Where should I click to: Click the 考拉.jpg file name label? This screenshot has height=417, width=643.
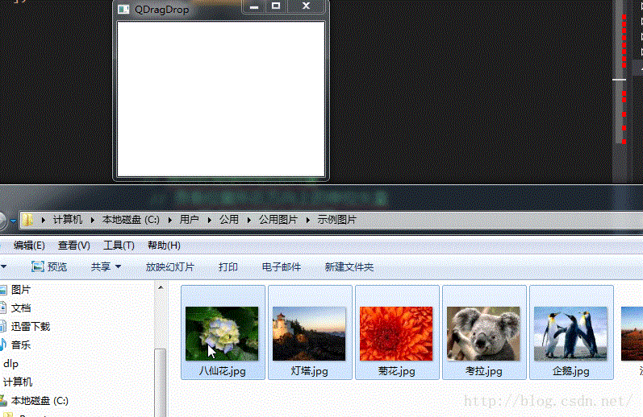pyautogui.click(x=483, y=371)
